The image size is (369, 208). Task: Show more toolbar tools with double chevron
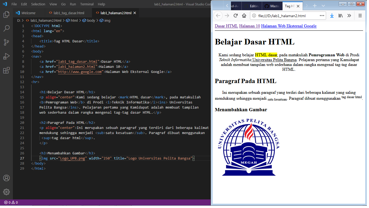click(x=349, y=16)
